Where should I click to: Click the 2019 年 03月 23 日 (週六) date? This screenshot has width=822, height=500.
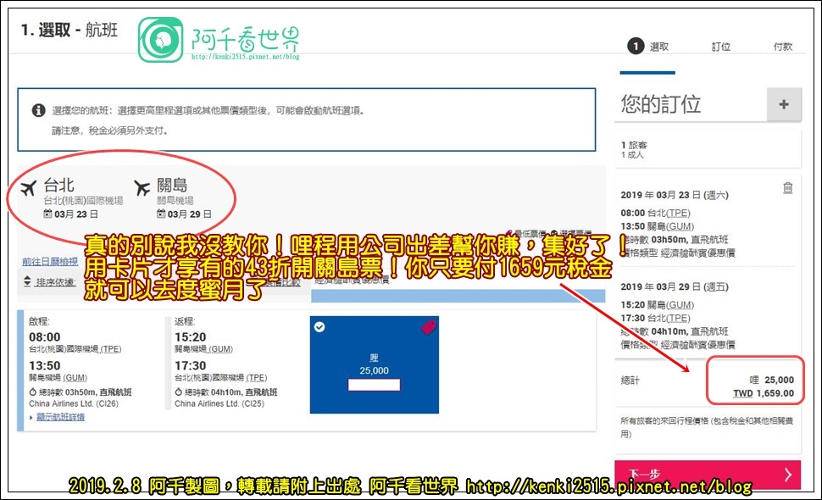tap(675, 195)
